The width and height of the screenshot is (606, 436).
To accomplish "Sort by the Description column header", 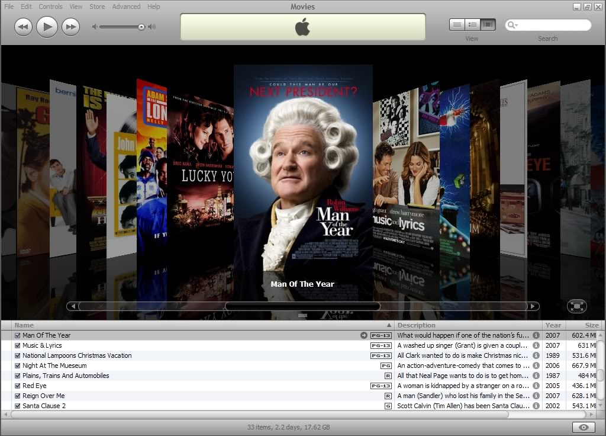I will click(468, 325).
